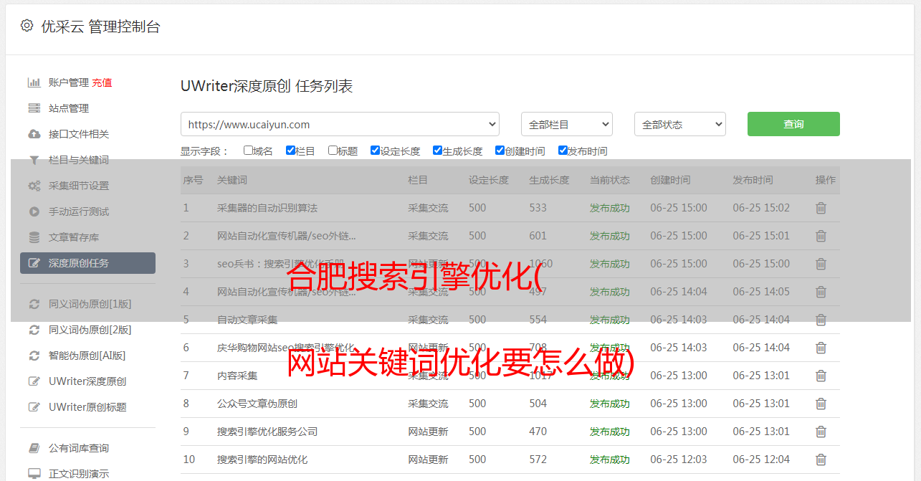Click trash icon for 公众号文章伪原创 row
The image size is (921, 481).
(x=821, y=404)
